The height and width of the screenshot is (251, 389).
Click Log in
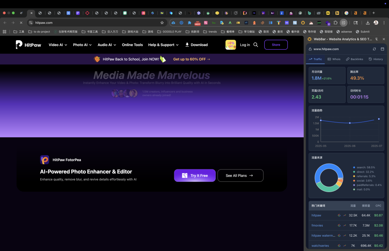tap(245, 45)
